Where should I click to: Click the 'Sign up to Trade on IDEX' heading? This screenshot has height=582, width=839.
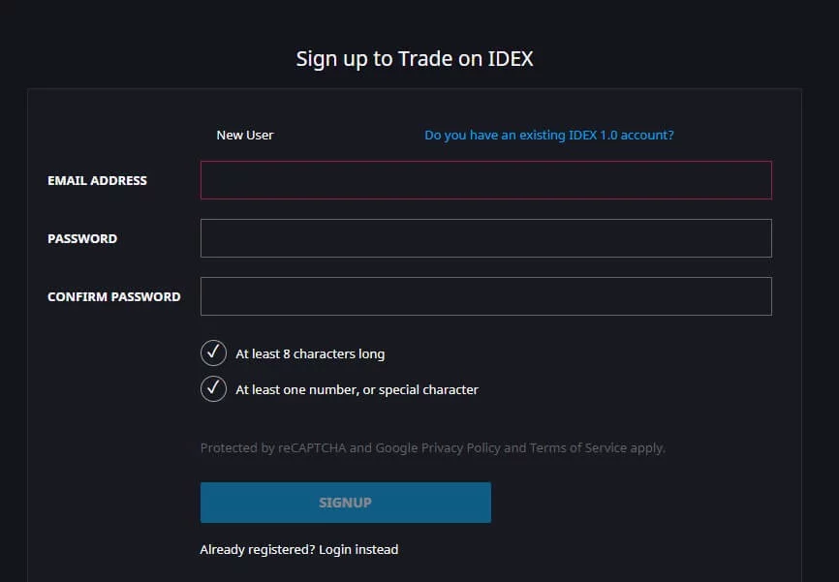[415, 59]
